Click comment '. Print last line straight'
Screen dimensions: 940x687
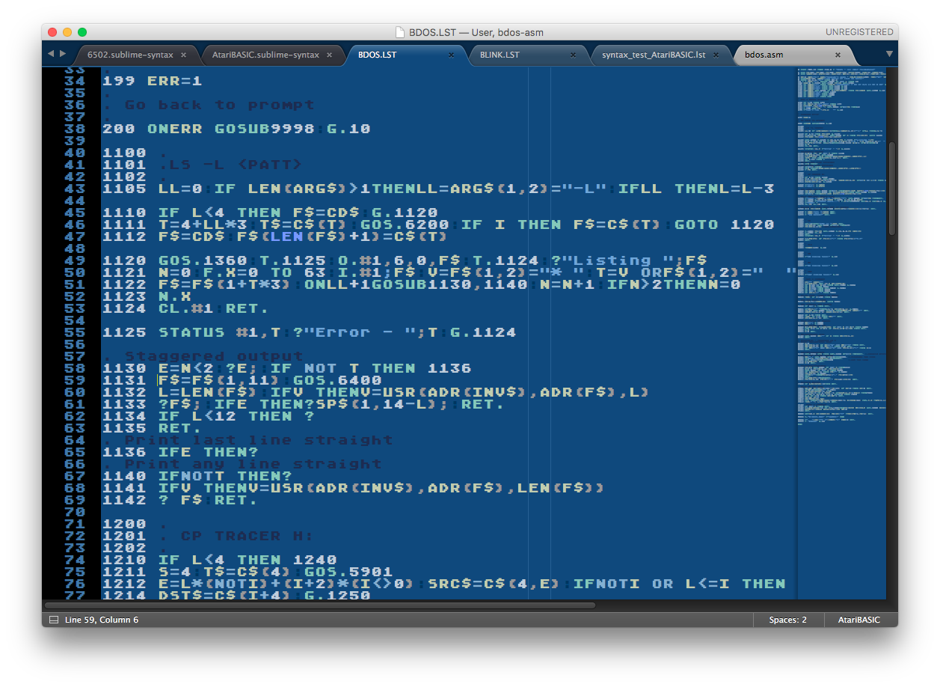247,440
